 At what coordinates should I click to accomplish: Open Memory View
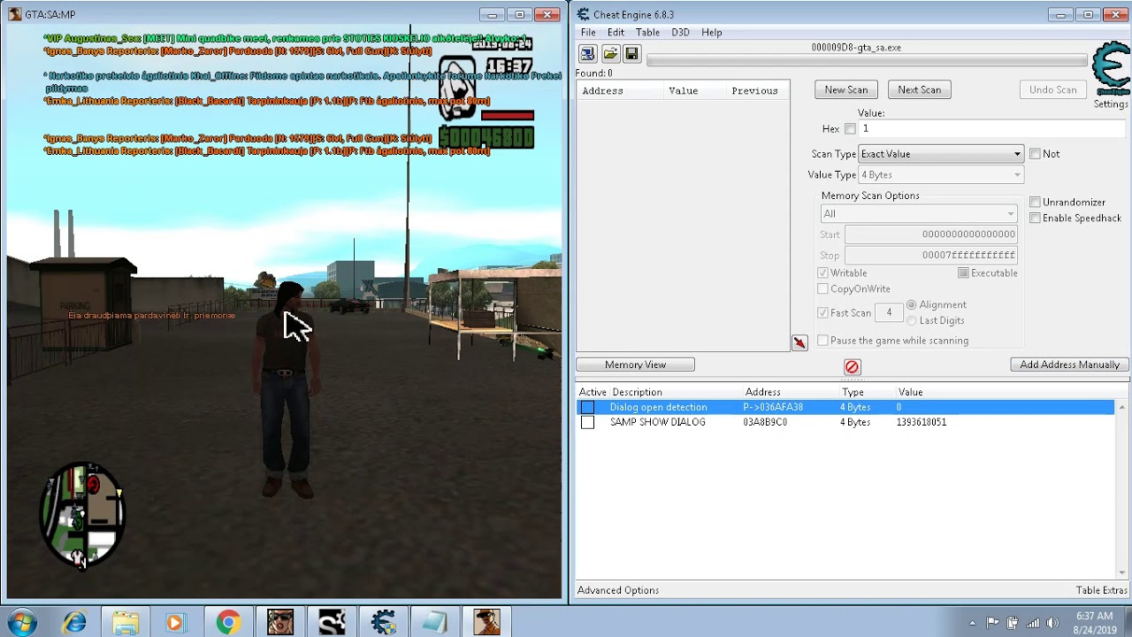tap(635, 365)
